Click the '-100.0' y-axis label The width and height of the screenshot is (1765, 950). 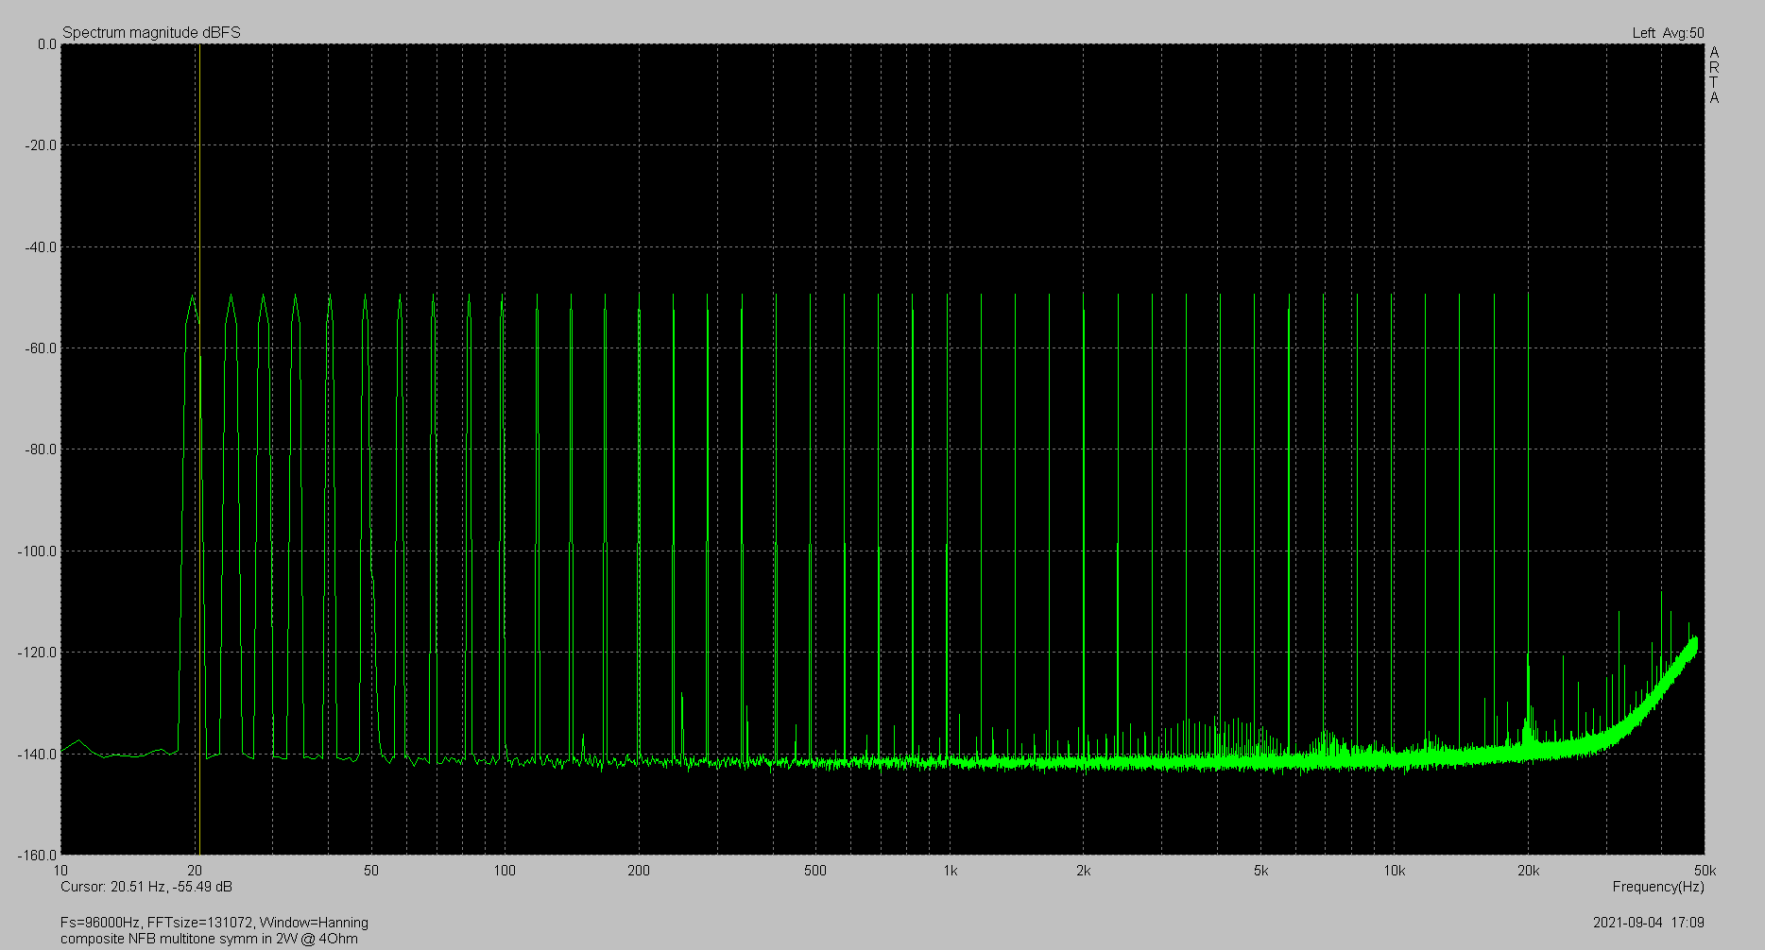pyautogui.click(x=38, y=551)
